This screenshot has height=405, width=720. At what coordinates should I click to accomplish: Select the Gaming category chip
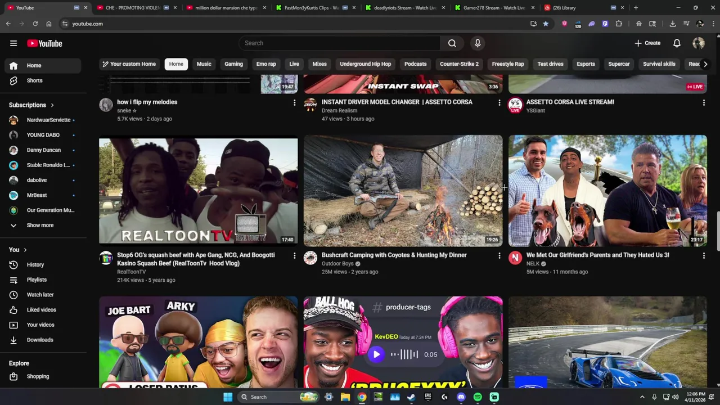tap(234, 64)
